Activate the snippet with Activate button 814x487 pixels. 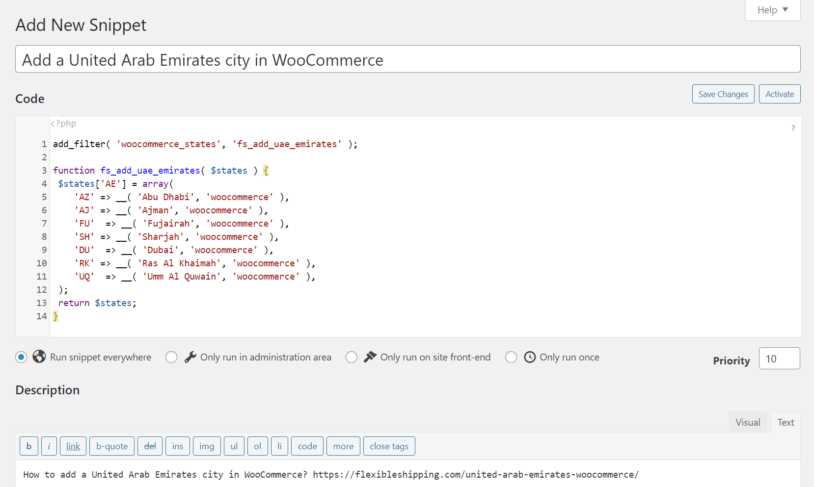click(780, 94)
